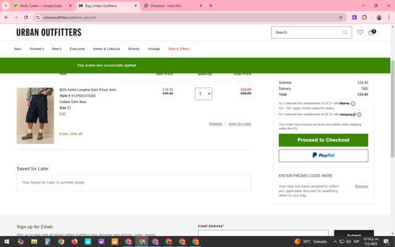Open Chrome three-dot menu
395x247 pixels.
coord(389,17)
